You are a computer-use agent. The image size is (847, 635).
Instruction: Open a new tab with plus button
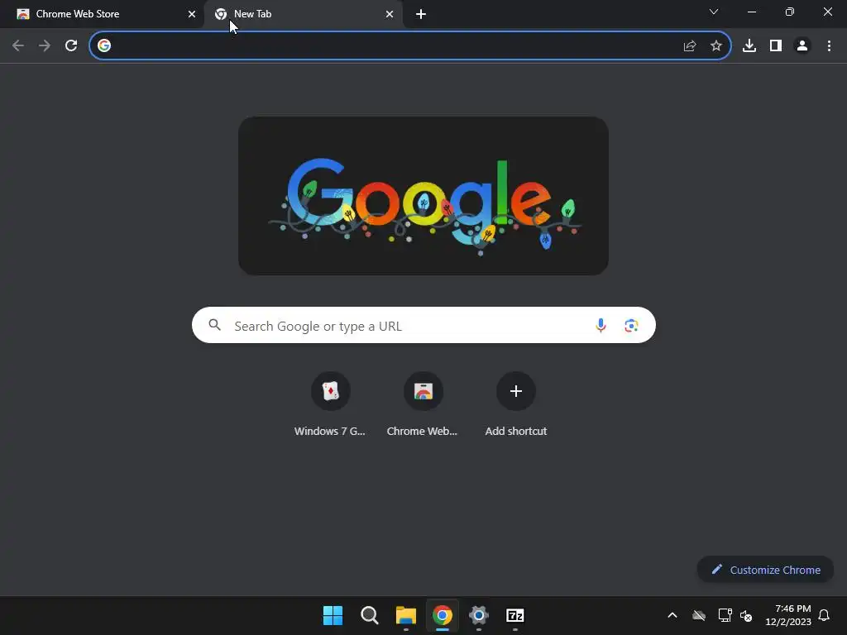[x=421, y=15]
